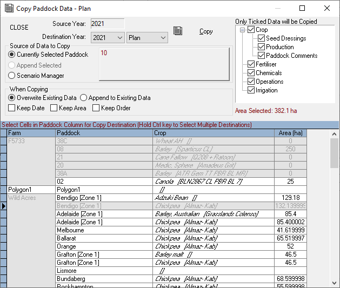Maximize the Copy Paddock Data window
This screenshot has height=288, width=340.
click(x=302, y=8)
